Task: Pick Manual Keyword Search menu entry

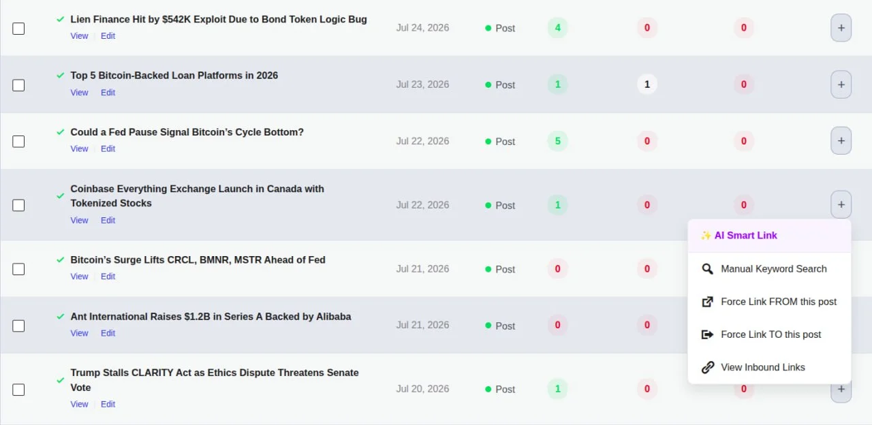Action: click(x=769, y=269)
